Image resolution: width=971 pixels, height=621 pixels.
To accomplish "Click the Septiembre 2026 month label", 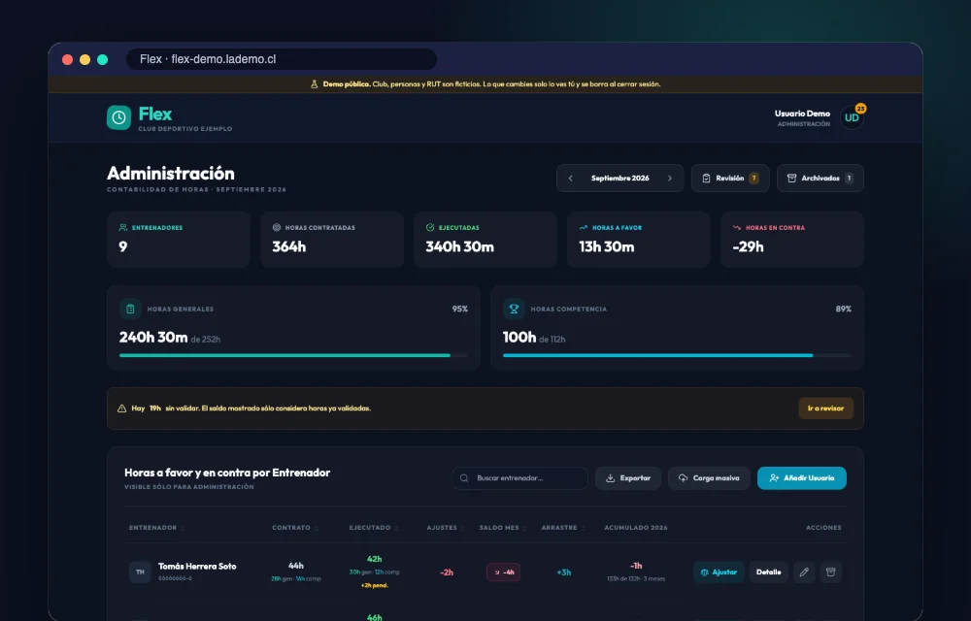I will [x=619, y=179].
